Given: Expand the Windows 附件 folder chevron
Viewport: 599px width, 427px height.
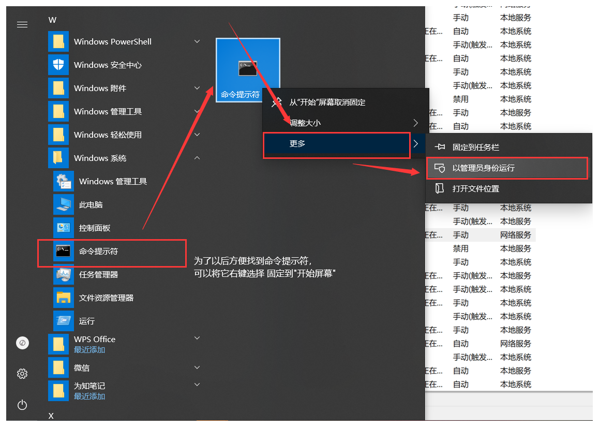Looking at the screenshot, I should click(197, 88).
